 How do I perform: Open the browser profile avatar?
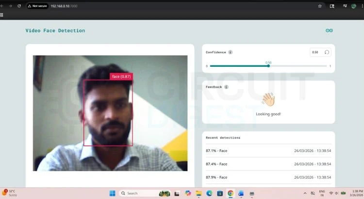click(354, 6)
